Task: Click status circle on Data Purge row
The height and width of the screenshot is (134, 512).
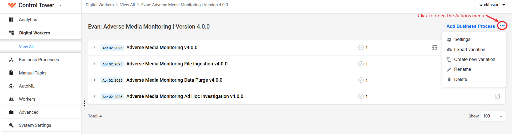Action: point(361,80)
